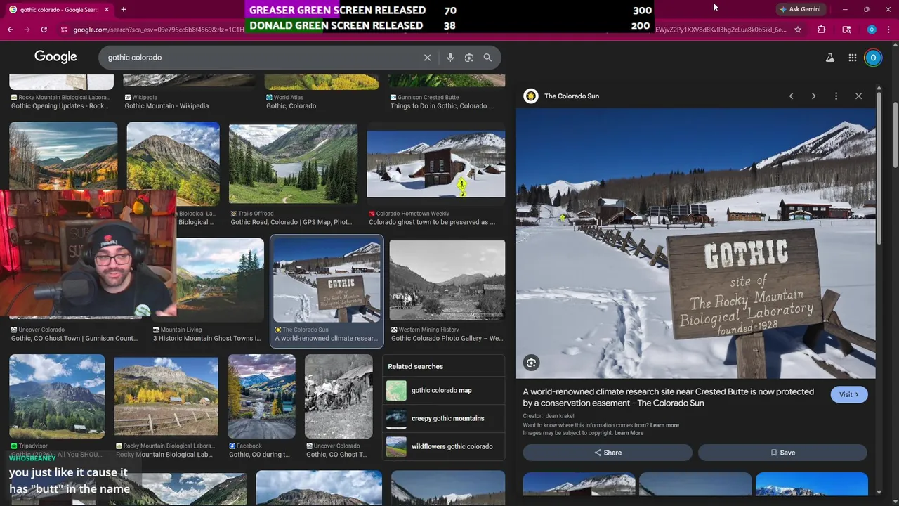The height and width of the screenshot is (506, 899).
Task: Open Chrome three-dot menu
Action: [x=888, y=30]
